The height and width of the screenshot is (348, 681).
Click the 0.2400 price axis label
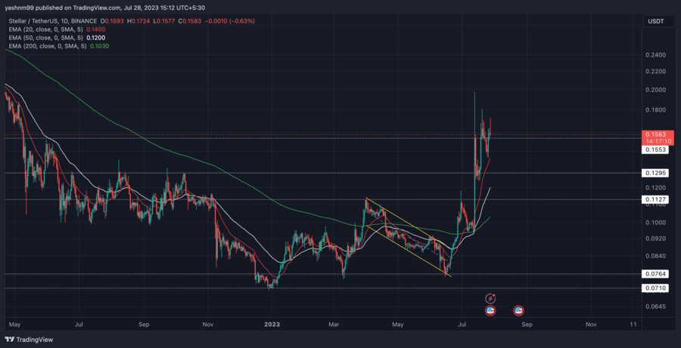coord(656,55)
